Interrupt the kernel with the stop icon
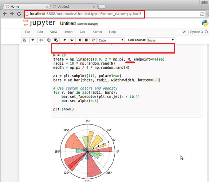The height and width of the screenshot is (182, 209). (86, 40)
